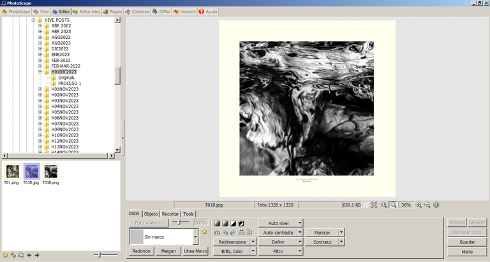The width and height of the screenshot is (490, 262).
Task: Rotate the photo 90° counterclockwise
Action: pos(225,233)
